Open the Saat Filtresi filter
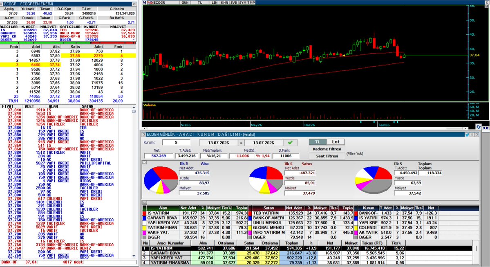This screenshot has height=267, width=490. (x=327, y=156)
